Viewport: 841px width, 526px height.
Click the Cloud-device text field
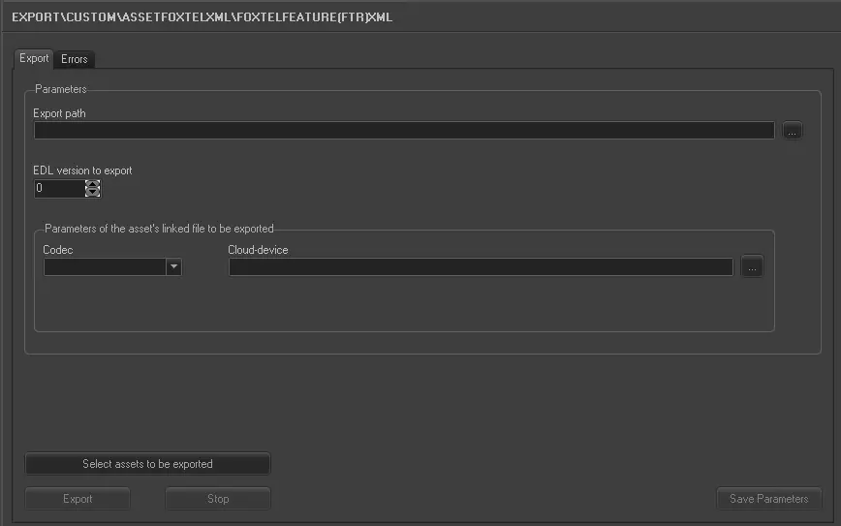tap(481, 267)
